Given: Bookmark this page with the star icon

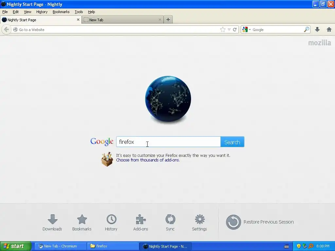Looking at the screenshot, I should (x=222, y=30).
